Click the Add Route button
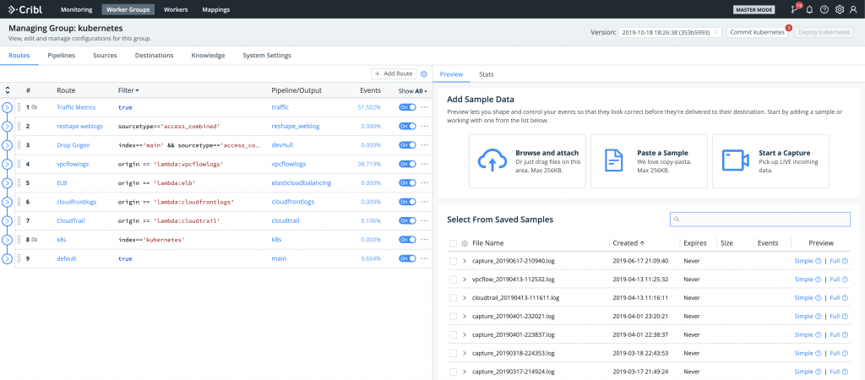The width and height of the screenshot is (865, 380). tap(394, 74)
